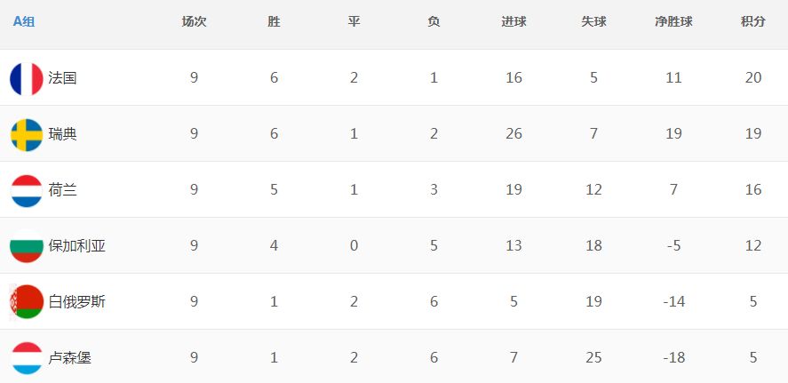The width and height of the screenshot is (788, 383).
Task: Open the 瑞典 team link
Action: [62, 134]
